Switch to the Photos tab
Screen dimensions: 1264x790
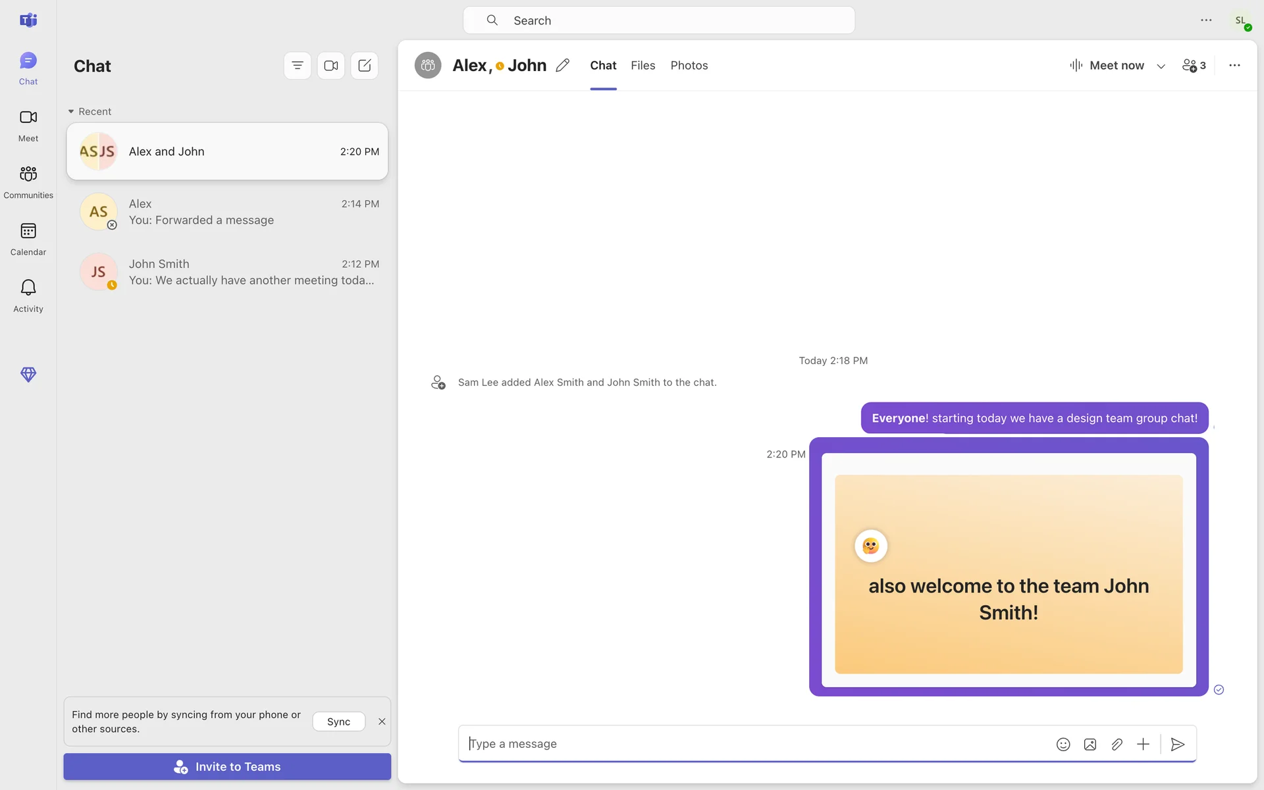[689, 65]
